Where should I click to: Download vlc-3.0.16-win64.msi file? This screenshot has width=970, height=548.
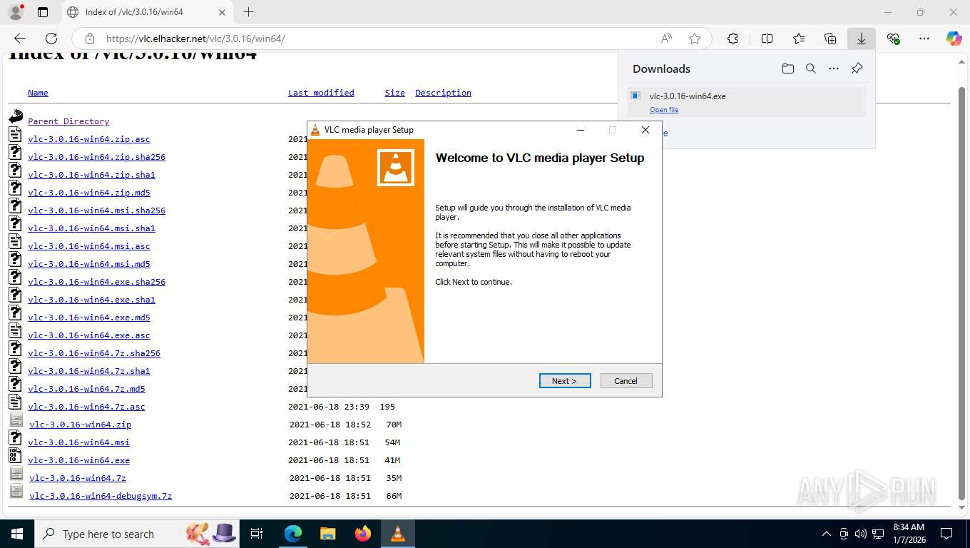pos(78,442)
